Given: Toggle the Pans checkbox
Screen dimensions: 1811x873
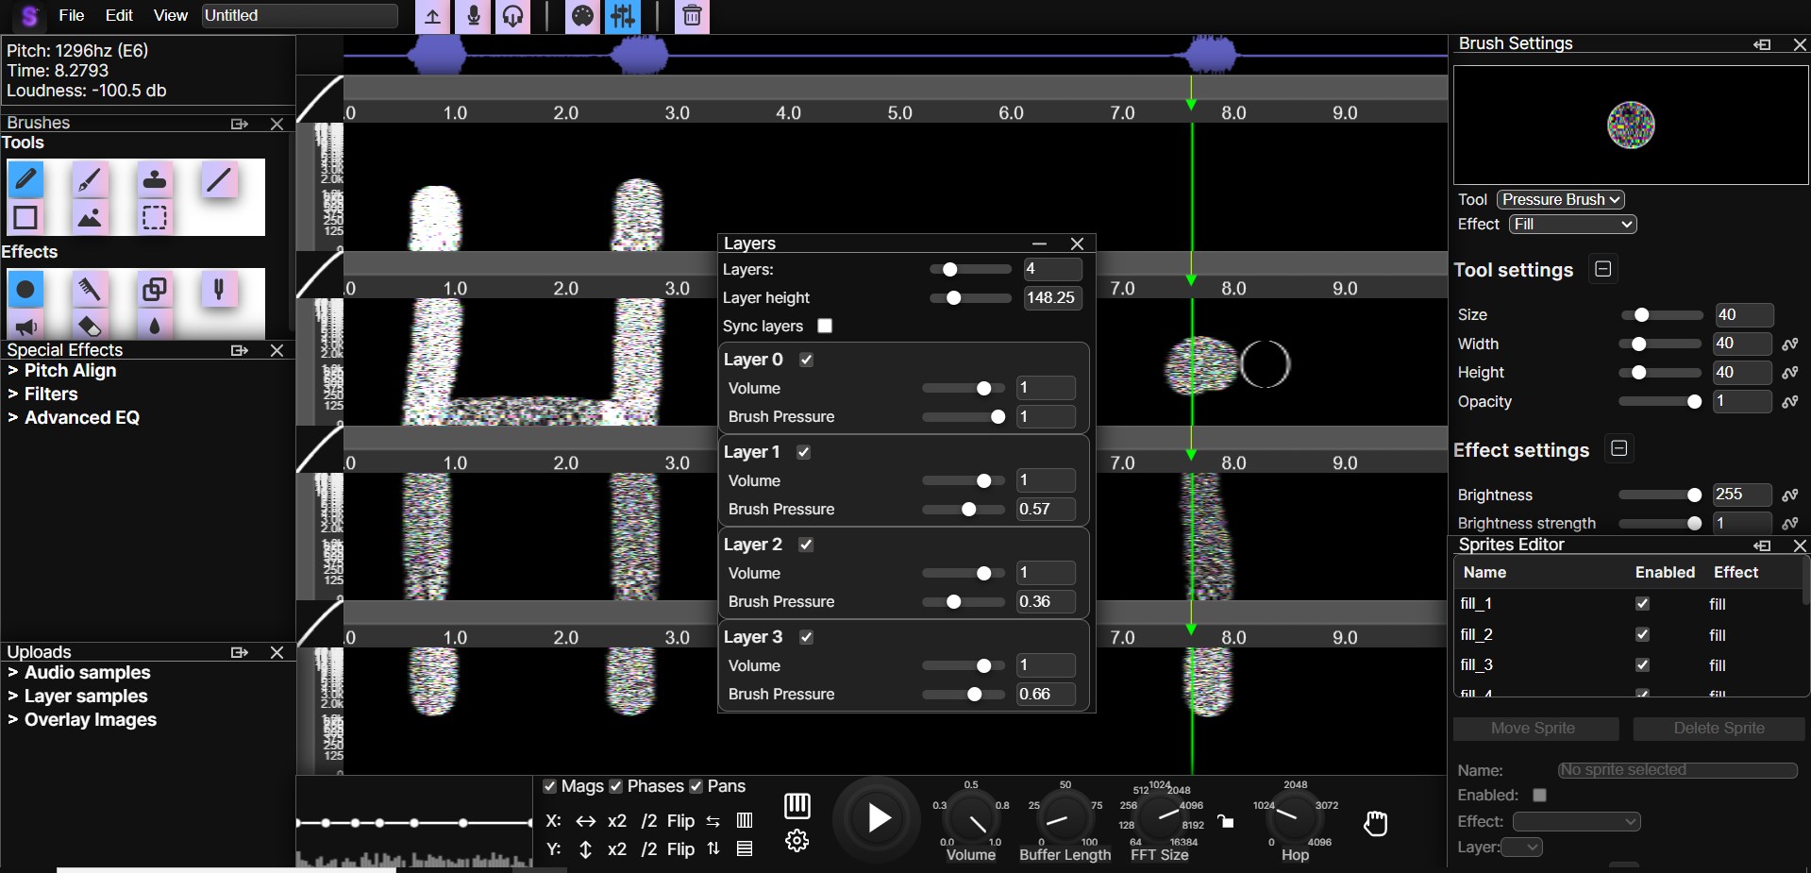Looking at the screenshot, I should coord(696,787).
